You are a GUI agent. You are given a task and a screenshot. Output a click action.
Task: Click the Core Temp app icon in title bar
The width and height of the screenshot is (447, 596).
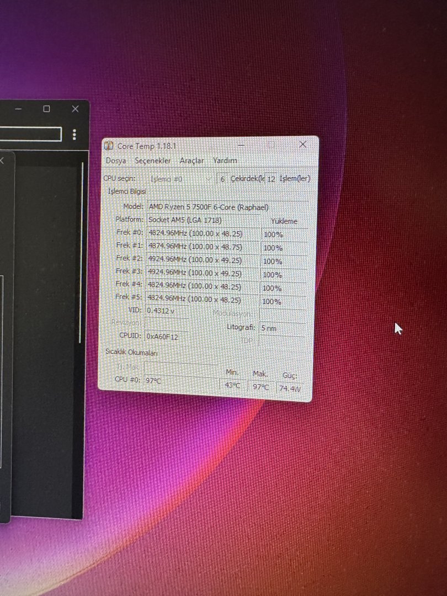(x=109, y=146)
